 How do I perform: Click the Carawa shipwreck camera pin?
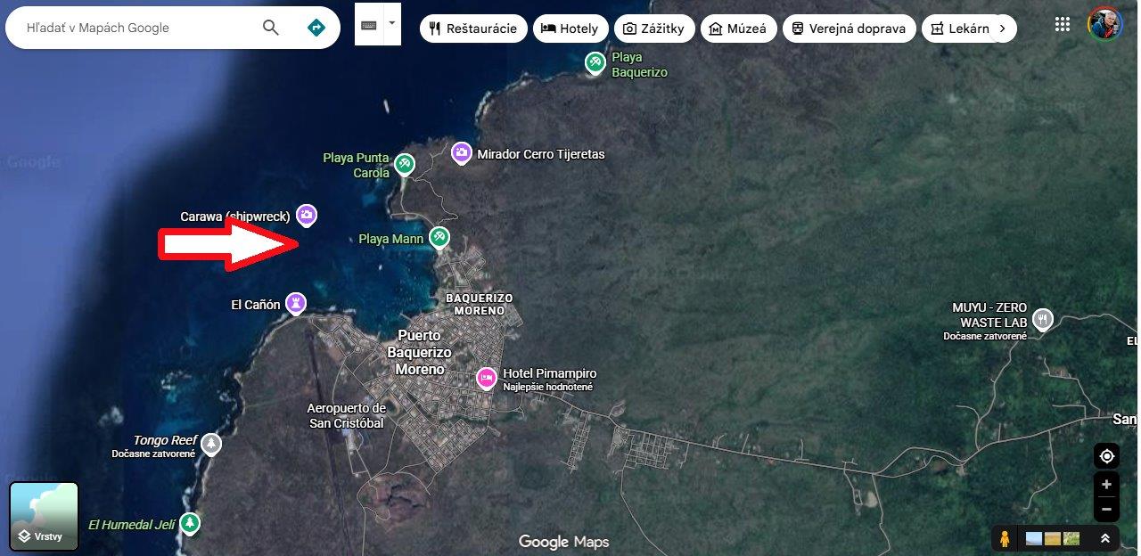point(307,215)
